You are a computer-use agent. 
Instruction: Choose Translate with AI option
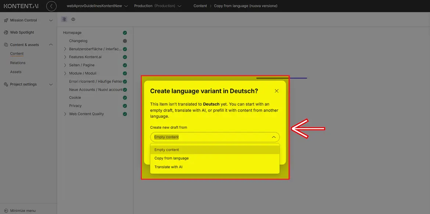pyautogui.click(x=168, y=167)
